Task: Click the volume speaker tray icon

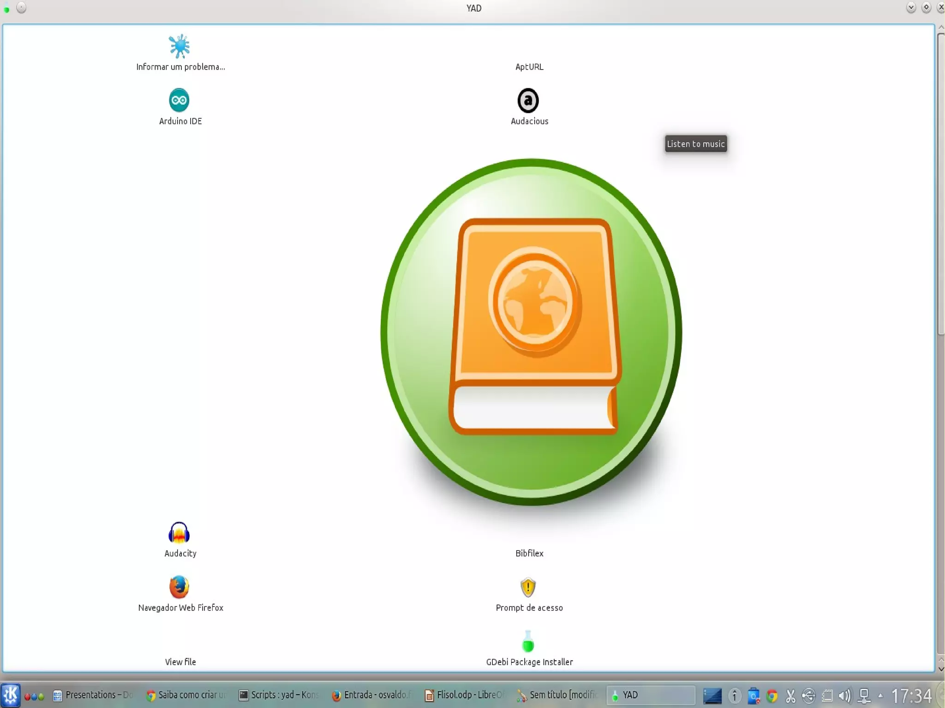Action: pos(845,695)
